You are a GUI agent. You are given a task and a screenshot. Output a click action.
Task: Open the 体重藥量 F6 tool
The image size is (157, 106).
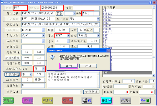point(87,100)
